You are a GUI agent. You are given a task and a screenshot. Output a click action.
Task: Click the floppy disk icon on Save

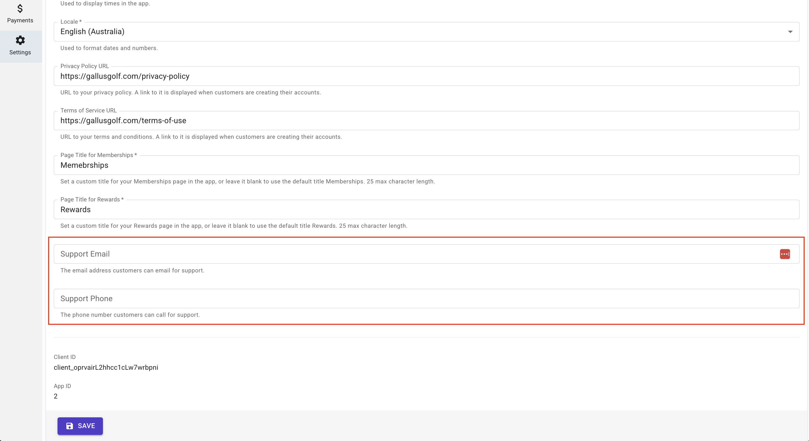[x=69, y=426]
